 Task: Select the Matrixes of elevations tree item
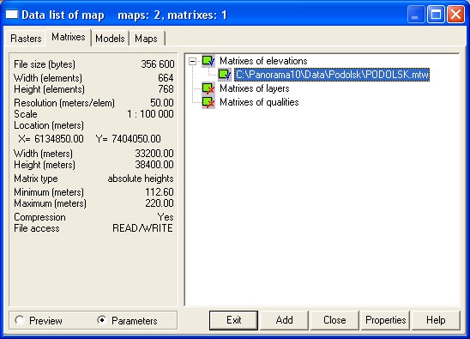coord(263,61)
